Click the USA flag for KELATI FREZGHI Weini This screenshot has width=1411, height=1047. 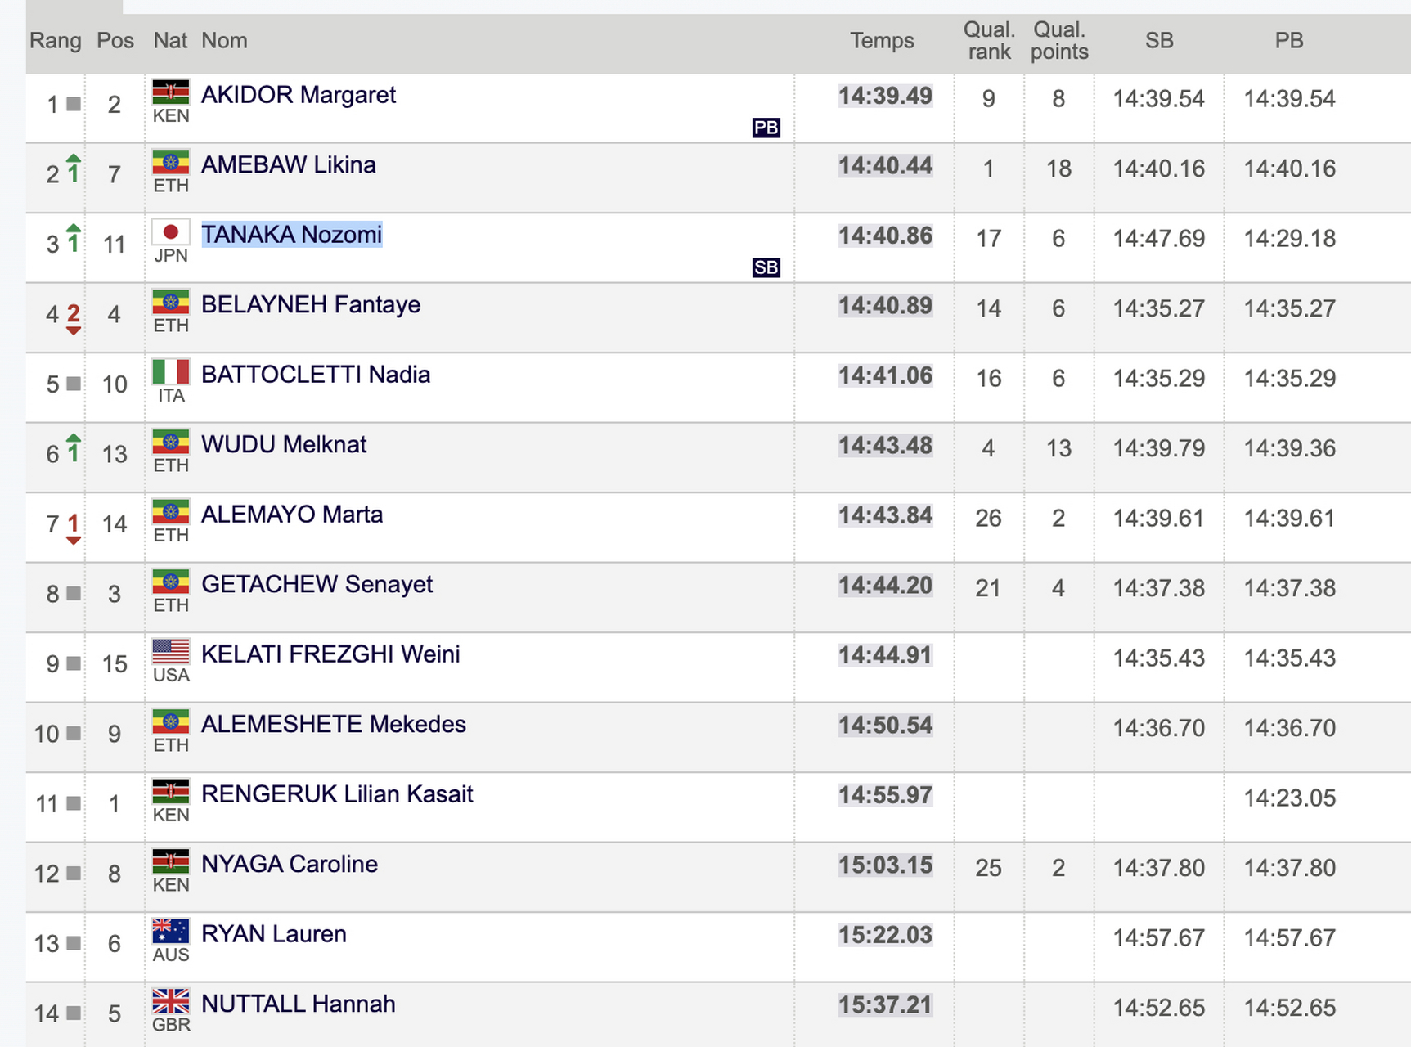click(x=171, y=651)
